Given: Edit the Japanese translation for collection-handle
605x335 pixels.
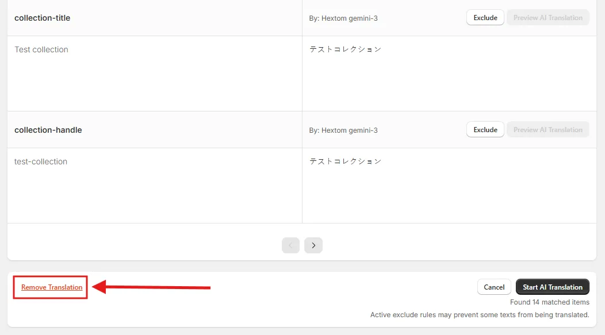Looking at the screenshot, I should 449,186.
